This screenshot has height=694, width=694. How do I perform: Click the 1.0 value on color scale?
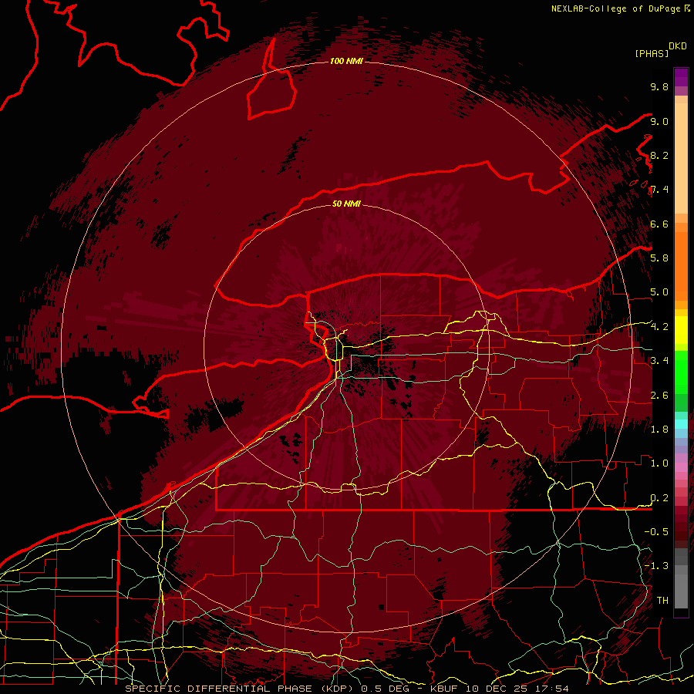(659, 463)
